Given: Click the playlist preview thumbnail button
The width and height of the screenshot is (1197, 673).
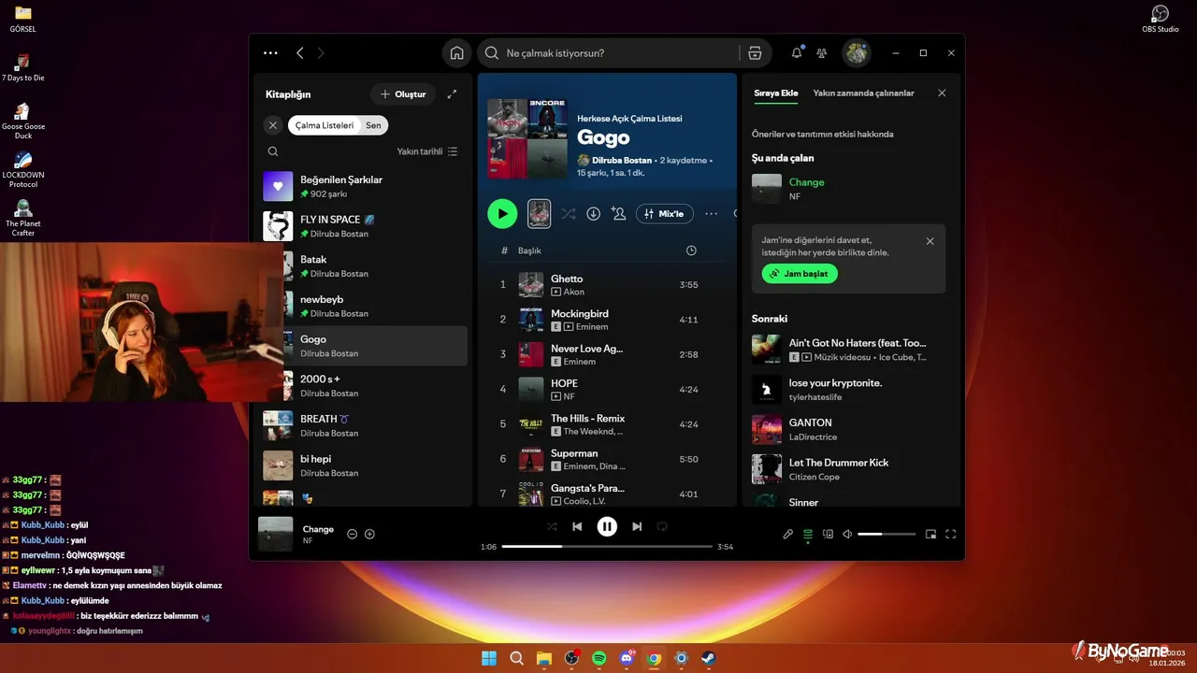Looking at the screenshot, I should click(x=539, y=214).
